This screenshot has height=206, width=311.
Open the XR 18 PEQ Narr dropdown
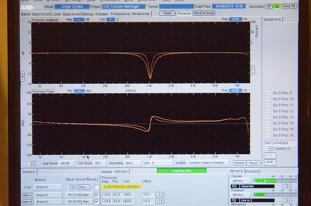click(x=79, y=201)
